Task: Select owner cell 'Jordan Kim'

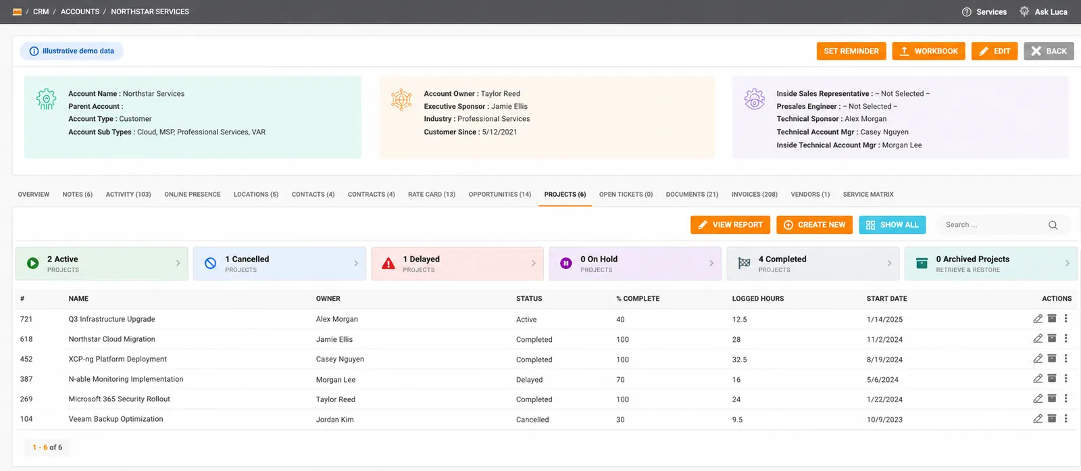Action: [335, 420]
